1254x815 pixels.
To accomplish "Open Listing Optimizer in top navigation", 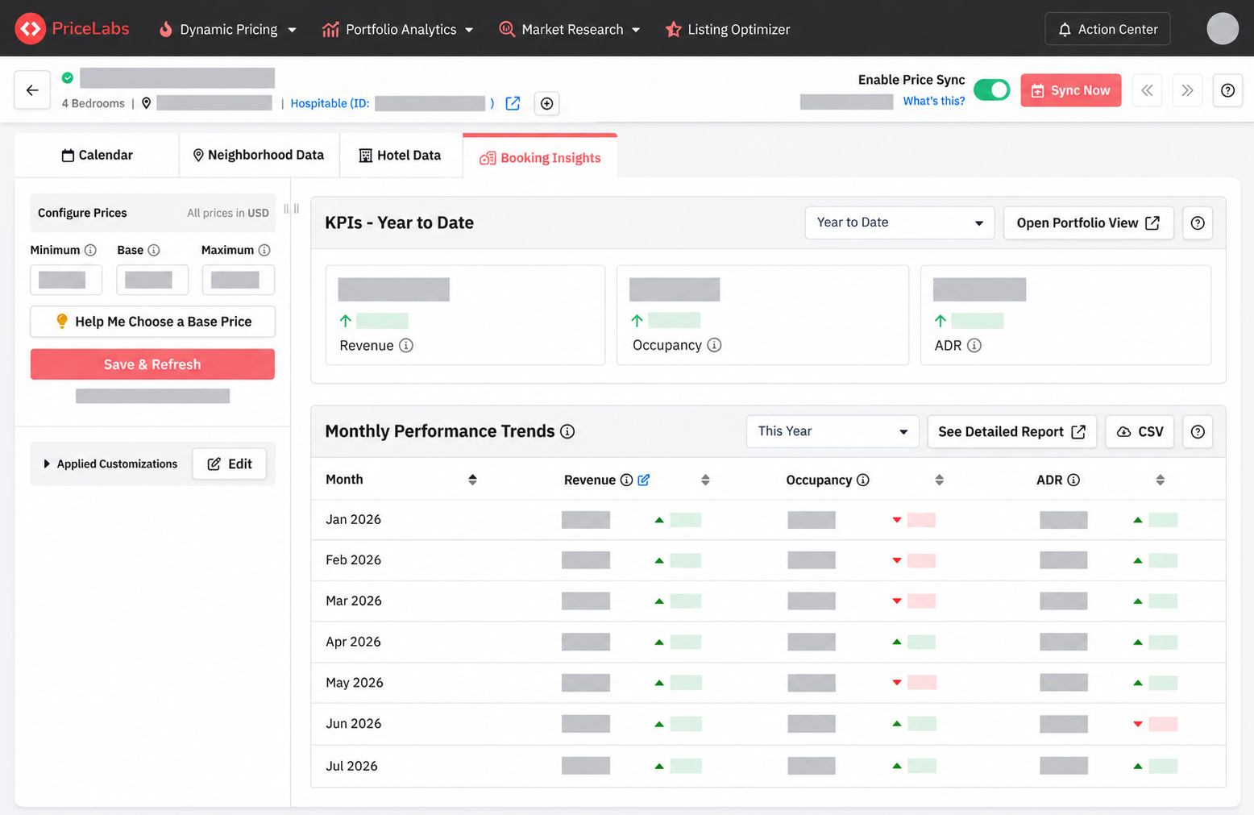I will click(x=728, y=29).
